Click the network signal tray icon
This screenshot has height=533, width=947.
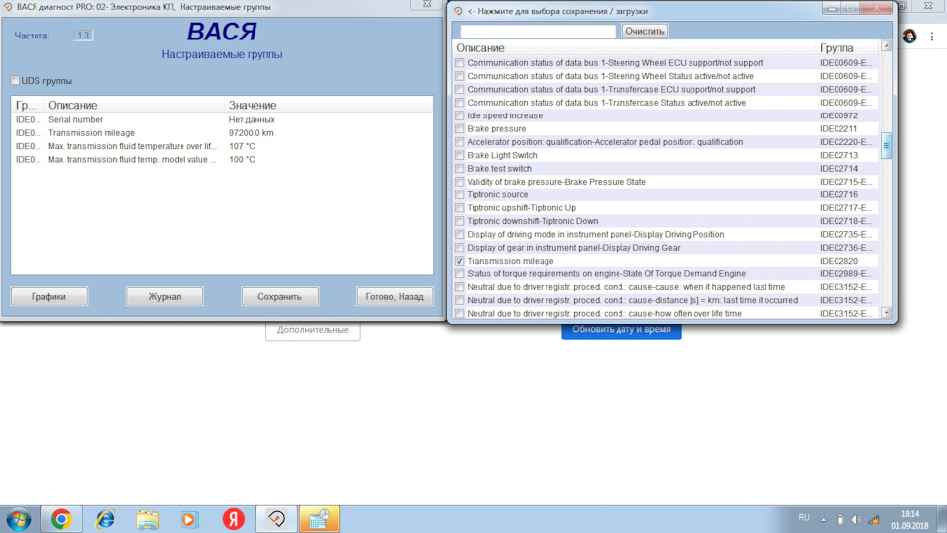[x=873, y=520]
